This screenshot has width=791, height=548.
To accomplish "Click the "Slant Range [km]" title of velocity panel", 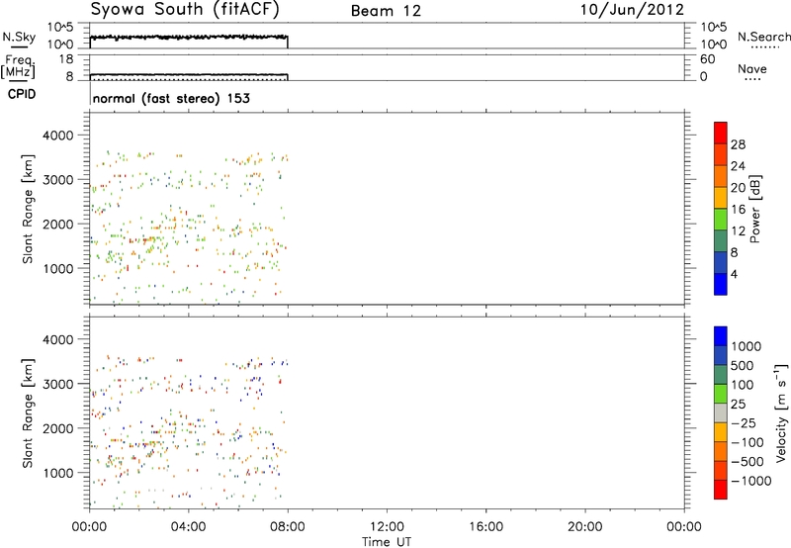I will click(28, 413).
